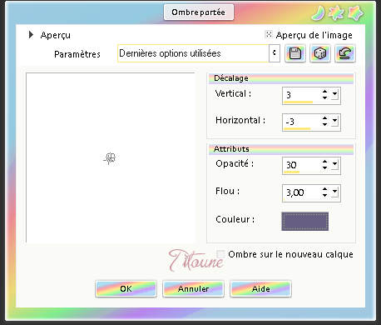Open the Flou slider dropdown
Viewport: 381px width, 325px height.
(334, 192)
